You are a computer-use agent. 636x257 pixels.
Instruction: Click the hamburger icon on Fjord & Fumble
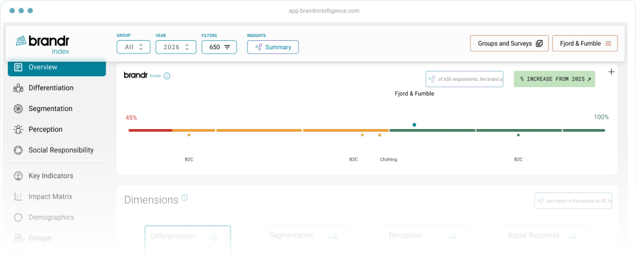tap(608, 43)
